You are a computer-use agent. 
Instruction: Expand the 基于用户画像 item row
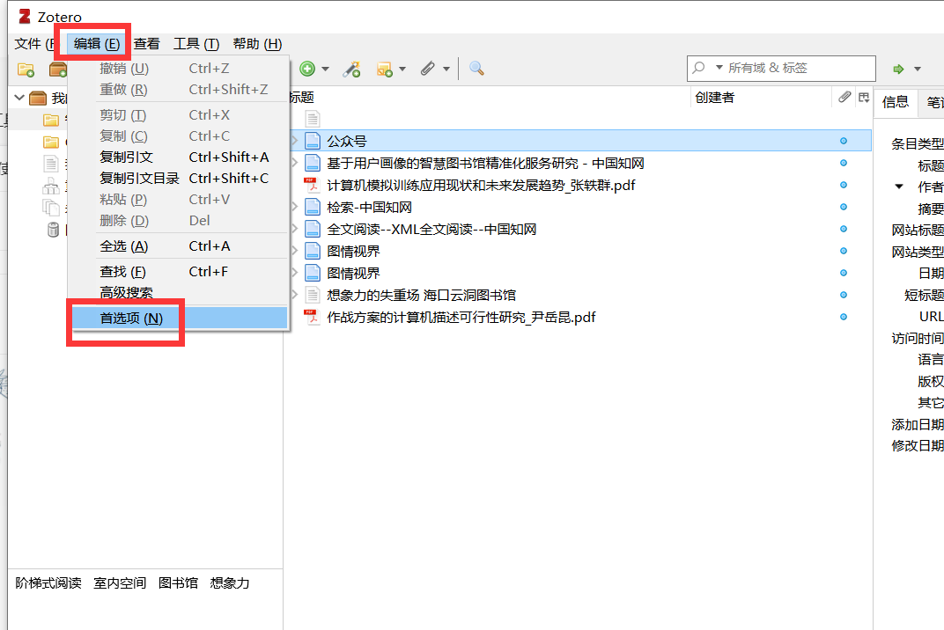(x=294, y=163)
